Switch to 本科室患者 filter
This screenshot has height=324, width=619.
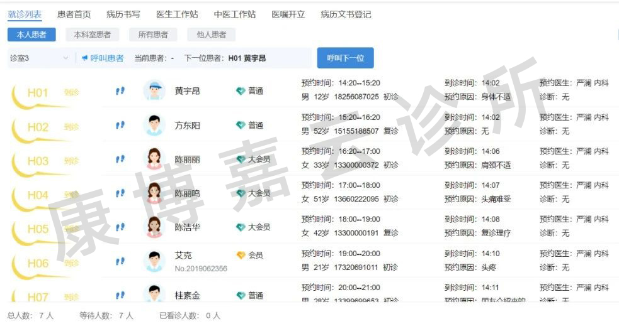pyautogui.click(x=92, y=35)
